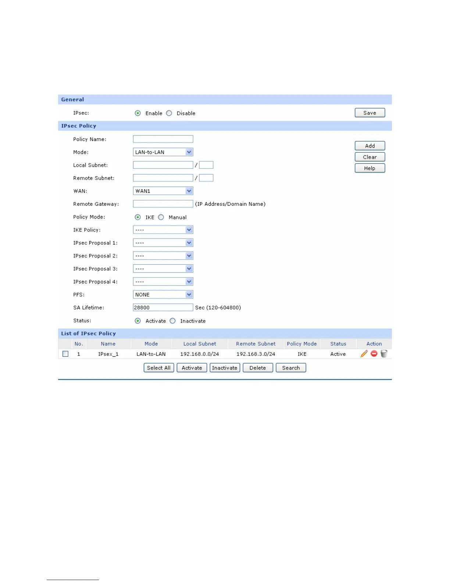Expand the WAN1 dropdown

tap(163, 191)
